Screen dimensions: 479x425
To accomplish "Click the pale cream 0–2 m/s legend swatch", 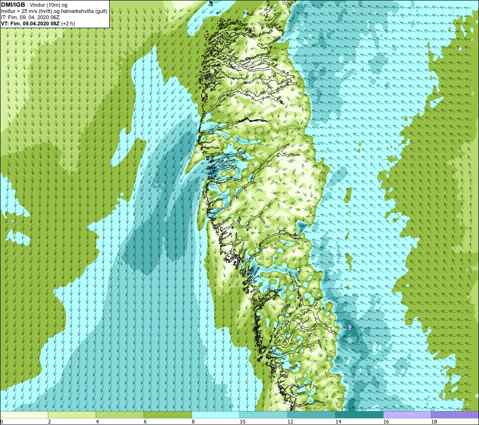I will 24,414.
